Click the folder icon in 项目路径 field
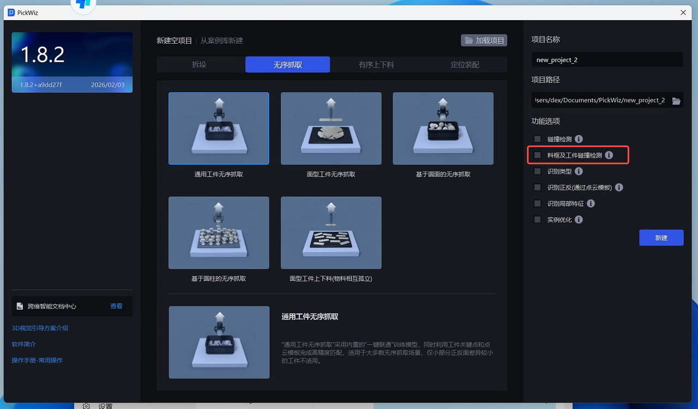The image size is (698, 409). pos(676,100)
